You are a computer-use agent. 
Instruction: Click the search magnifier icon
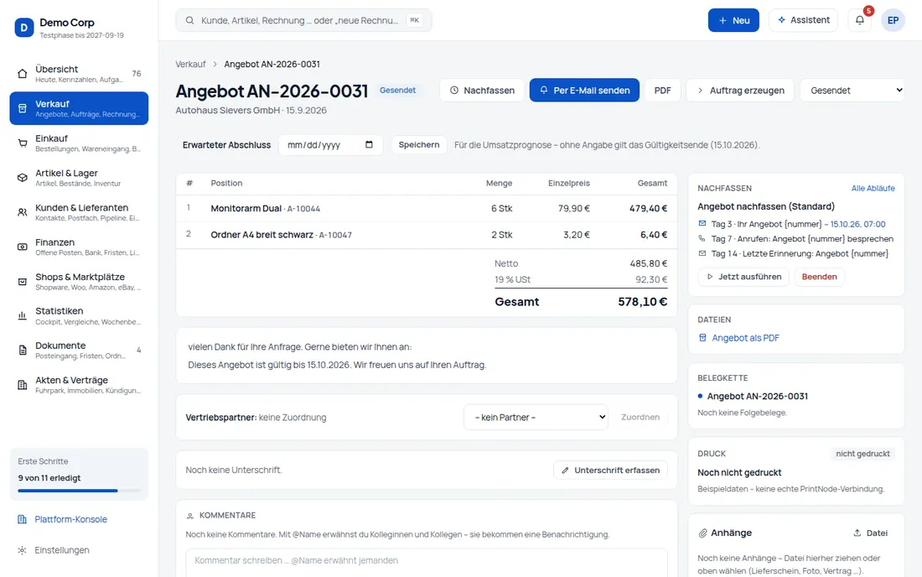coord(190,21)
